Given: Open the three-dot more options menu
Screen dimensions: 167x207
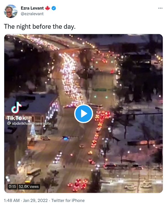Looking at the screenshot, I should pyautogui.click(x=160, y=8).
